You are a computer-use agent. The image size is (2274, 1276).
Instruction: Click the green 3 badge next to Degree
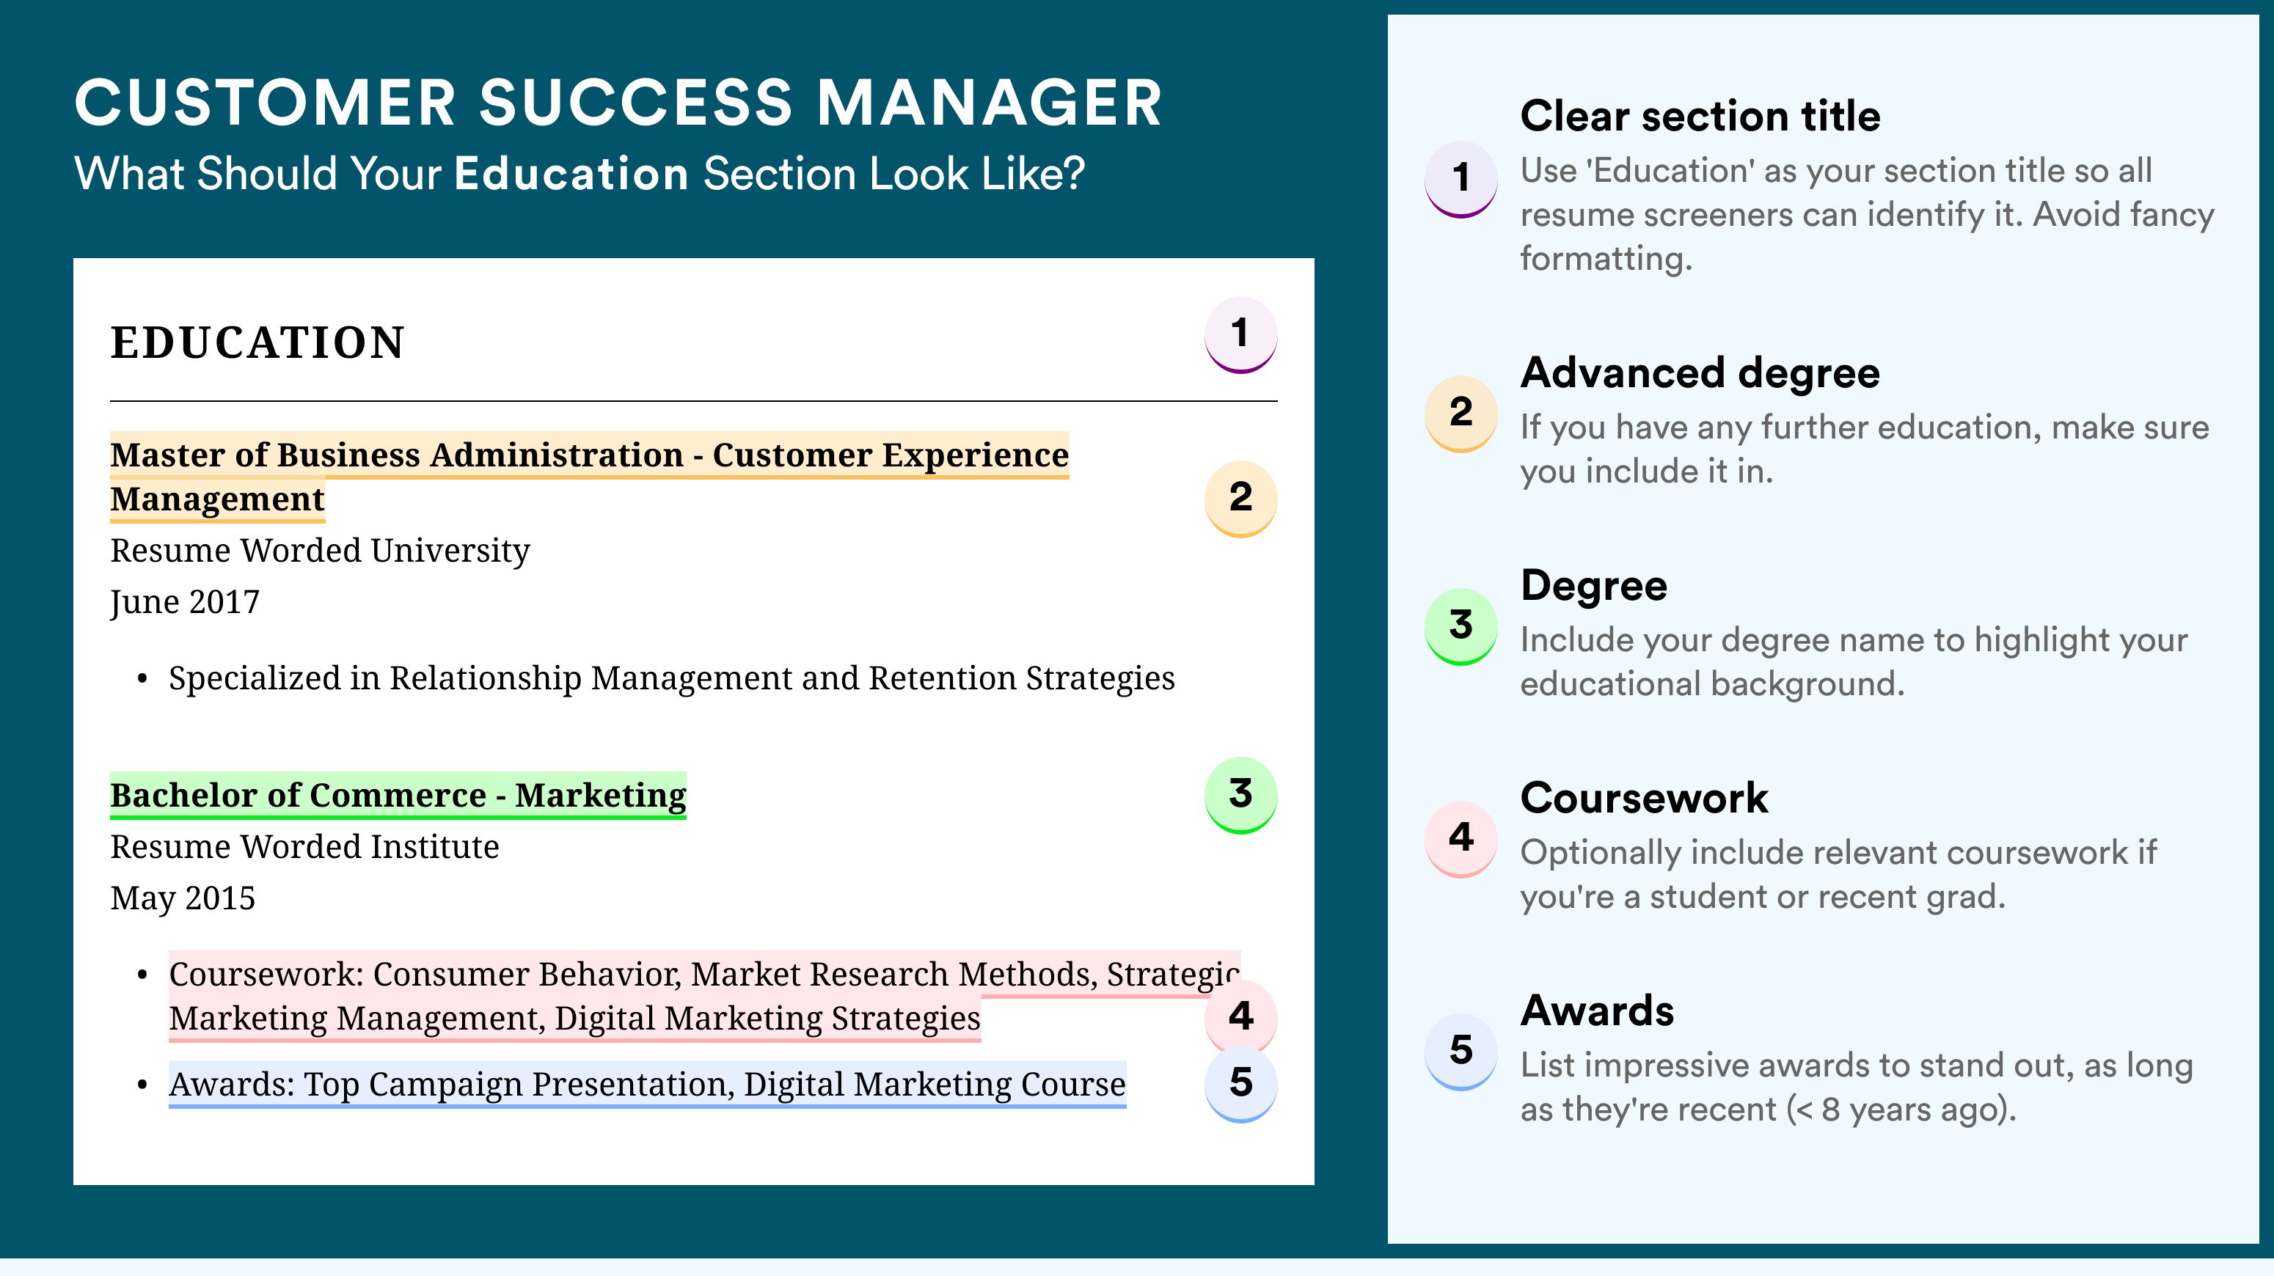click(1461, 626)
